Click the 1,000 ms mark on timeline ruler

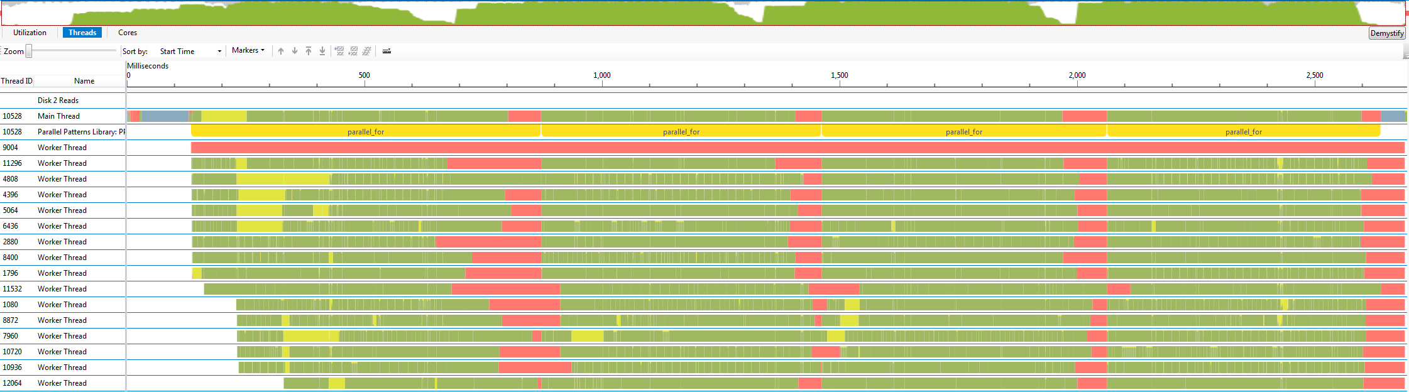click(x=602, y=75)
